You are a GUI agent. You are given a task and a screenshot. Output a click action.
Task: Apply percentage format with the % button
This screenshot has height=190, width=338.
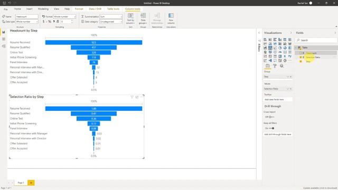[x=50, y=22]
